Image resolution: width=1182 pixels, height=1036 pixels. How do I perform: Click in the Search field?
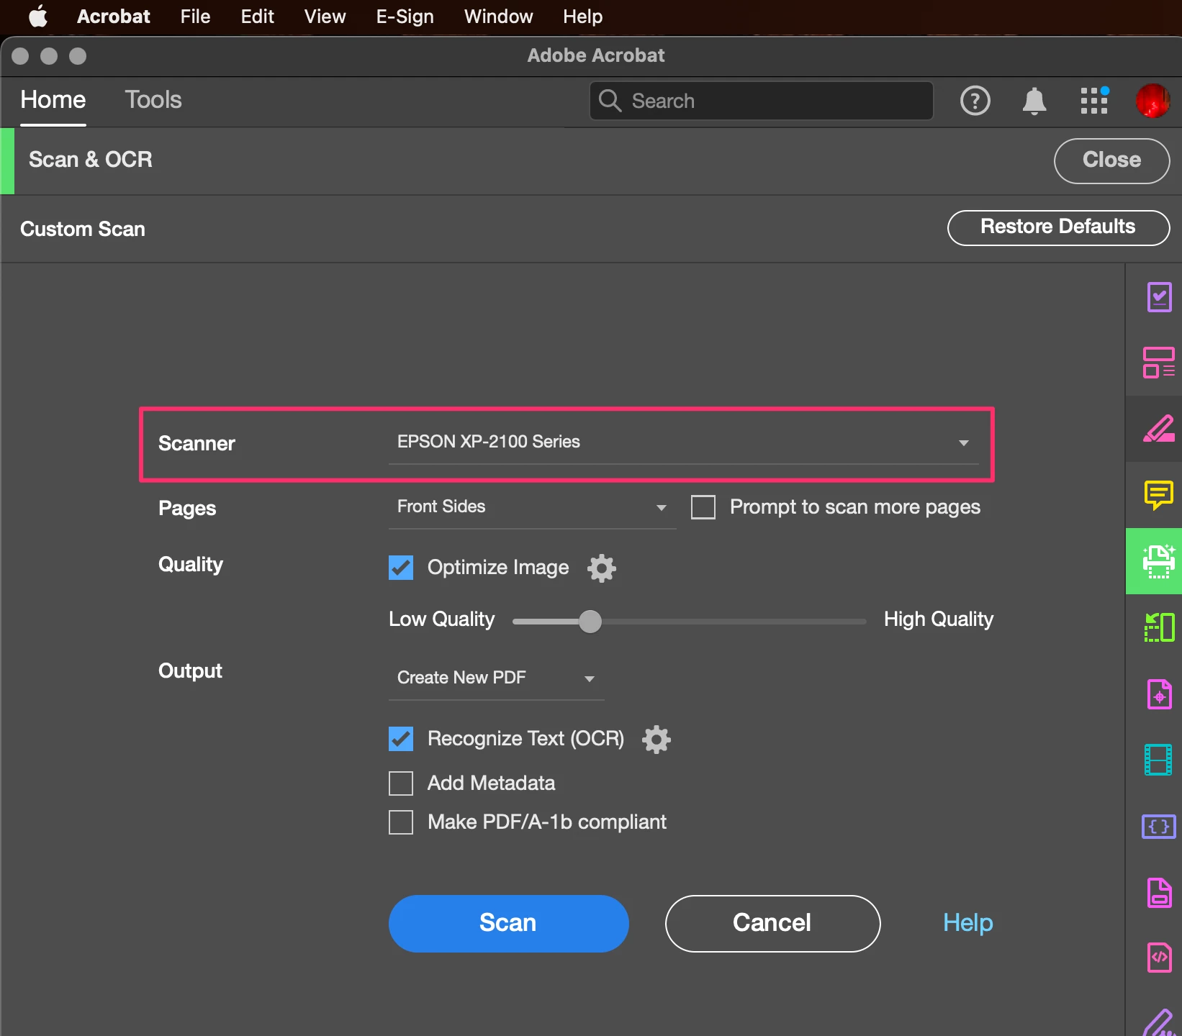coord(762,101)
